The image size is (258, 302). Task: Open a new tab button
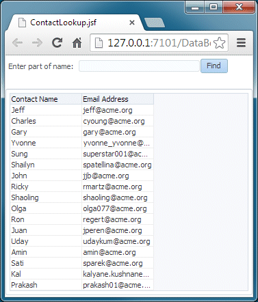pyautogui.click(x=155, y=23)
